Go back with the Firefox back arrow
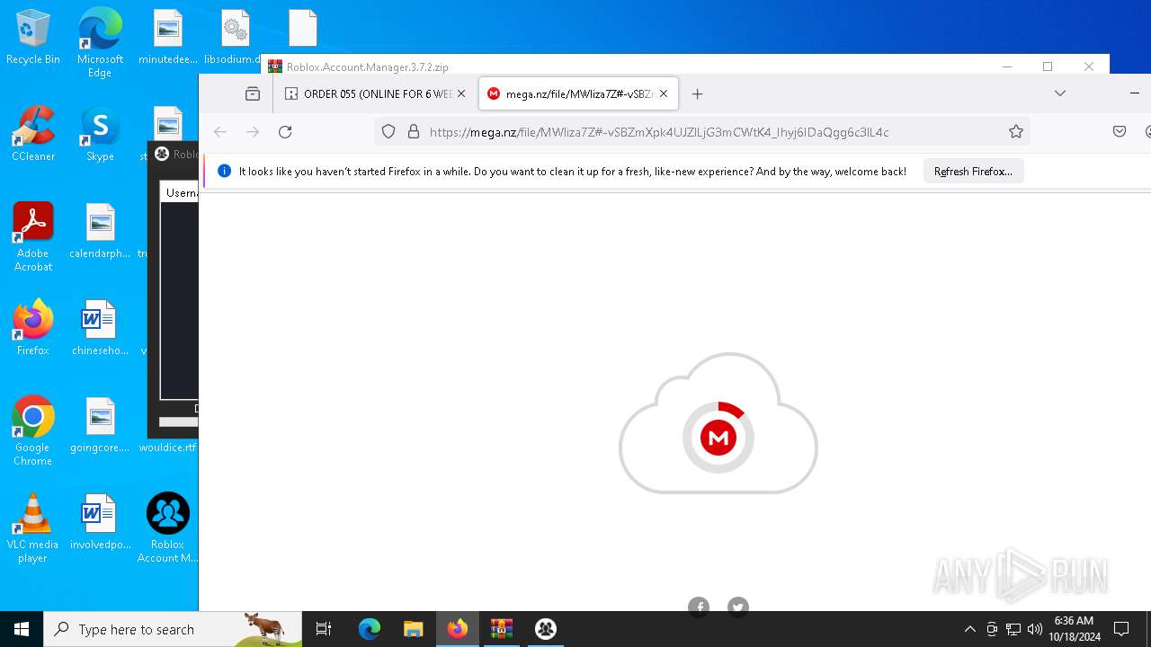The height and width of the screenshot is (647, 1151). tap(220, 132)
